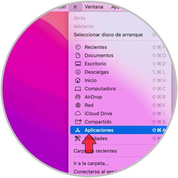
Task: Select Aplicaciones in the Ir menu
Action: 119,130
